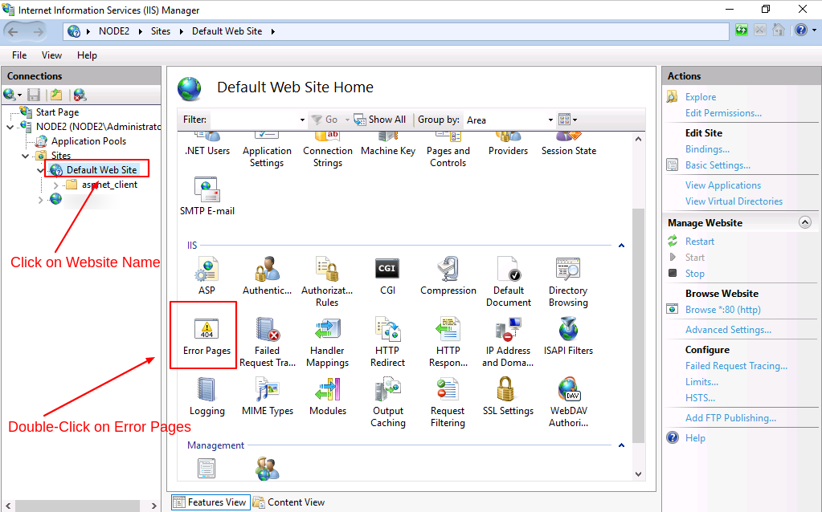Collapse the NODE2 server node
The height and width of the screenshot is (512, 822).
point(10,127)
